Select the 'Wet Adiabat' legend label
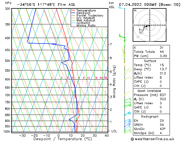This screenshot has height=141, width=183. pyautogui.click(x=86, y=20)
